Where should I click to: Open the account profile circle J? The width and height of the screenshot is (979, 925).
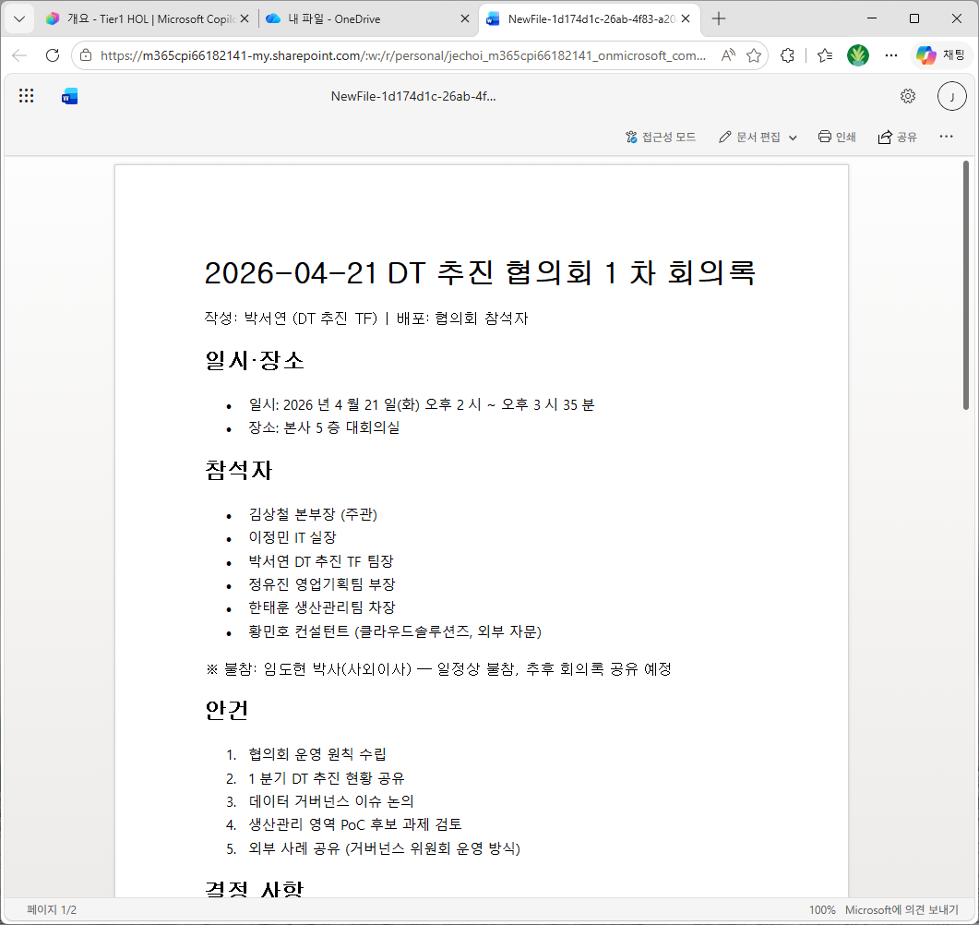pyautogui.click(x=951, y=96)
